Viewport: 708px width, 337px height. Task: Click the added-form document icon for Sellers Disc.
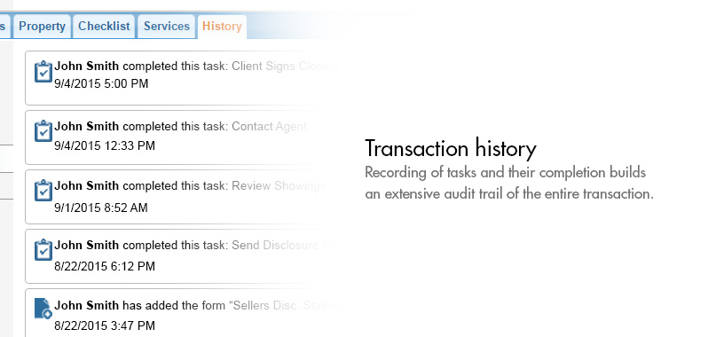coord(43,309)
